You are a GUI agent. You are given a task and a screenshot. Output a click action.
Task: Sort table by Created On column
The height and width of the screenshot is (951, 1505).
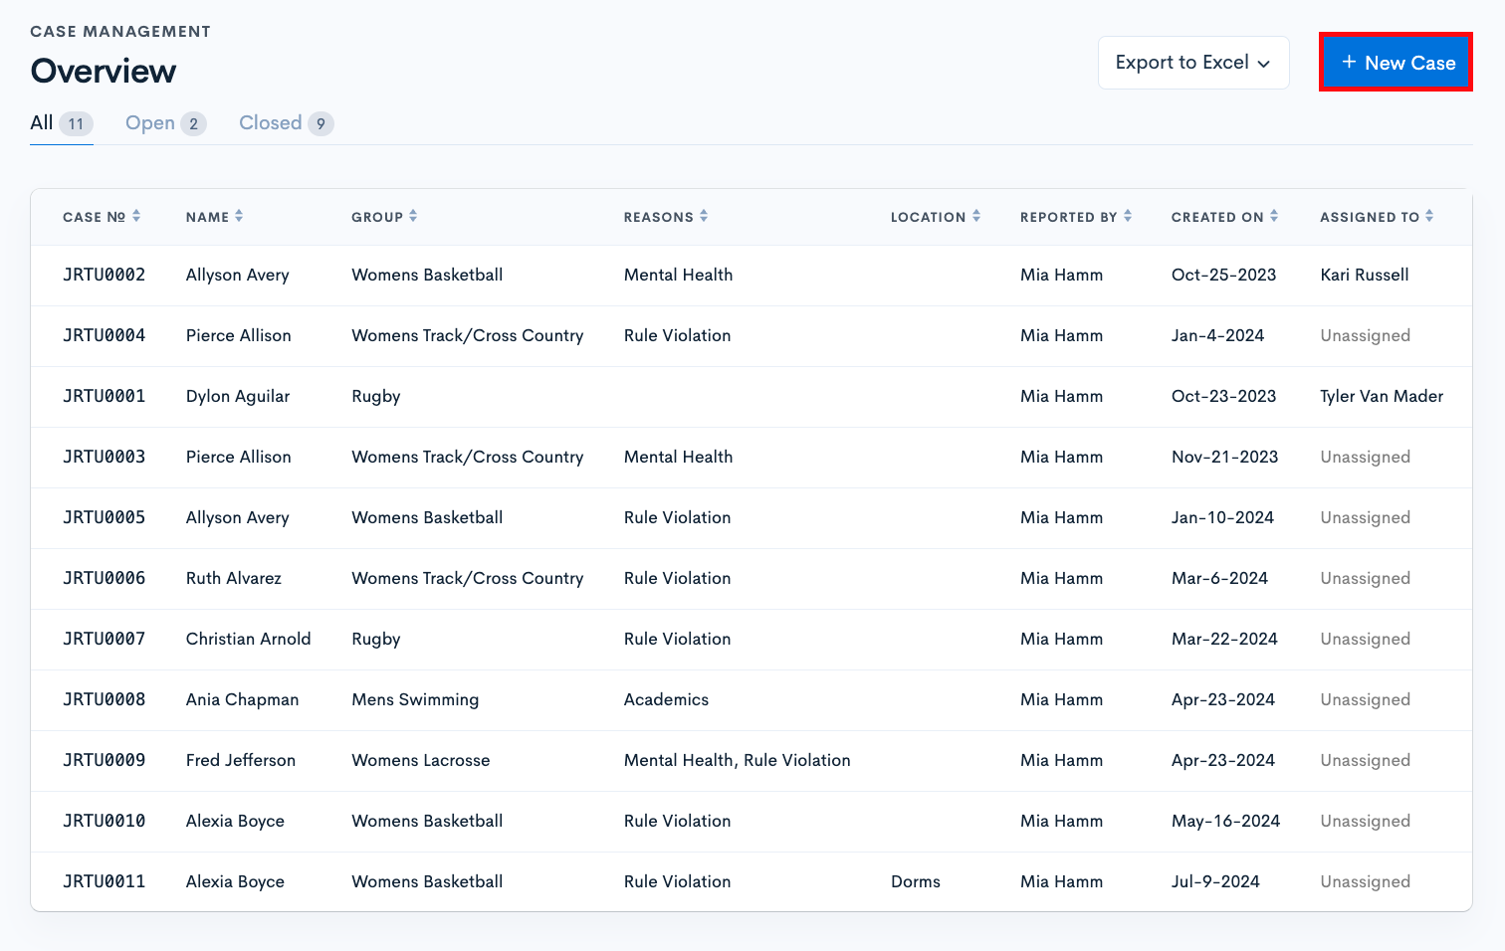coord(1224,217)
